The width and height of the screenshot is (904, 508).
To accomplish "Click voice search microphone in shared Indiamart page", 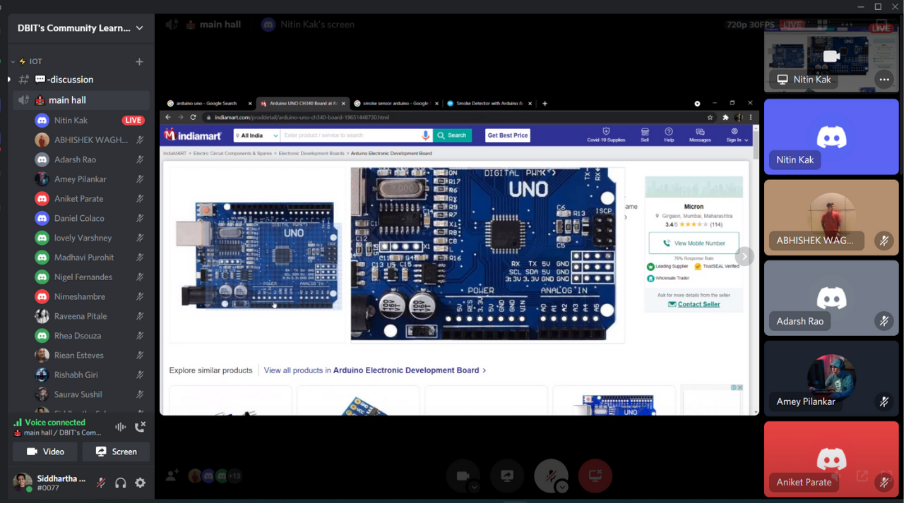I will (426, 135).
